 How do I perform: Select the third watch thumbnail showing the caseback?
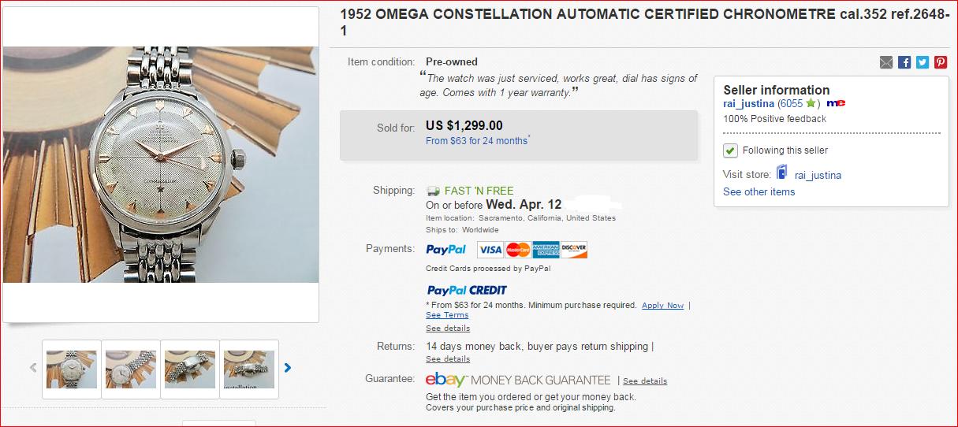coord(190,369)
